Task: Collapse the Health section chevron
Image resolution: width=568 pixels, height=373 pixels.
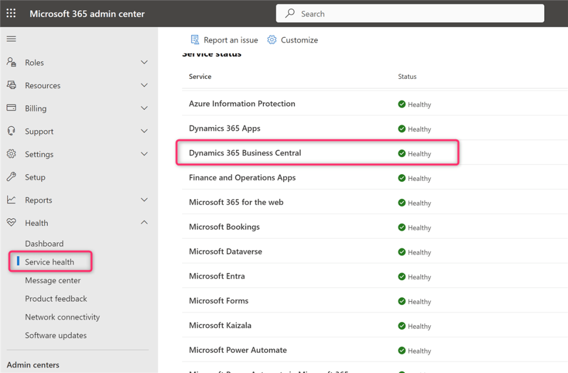Action: coord(144,223)
